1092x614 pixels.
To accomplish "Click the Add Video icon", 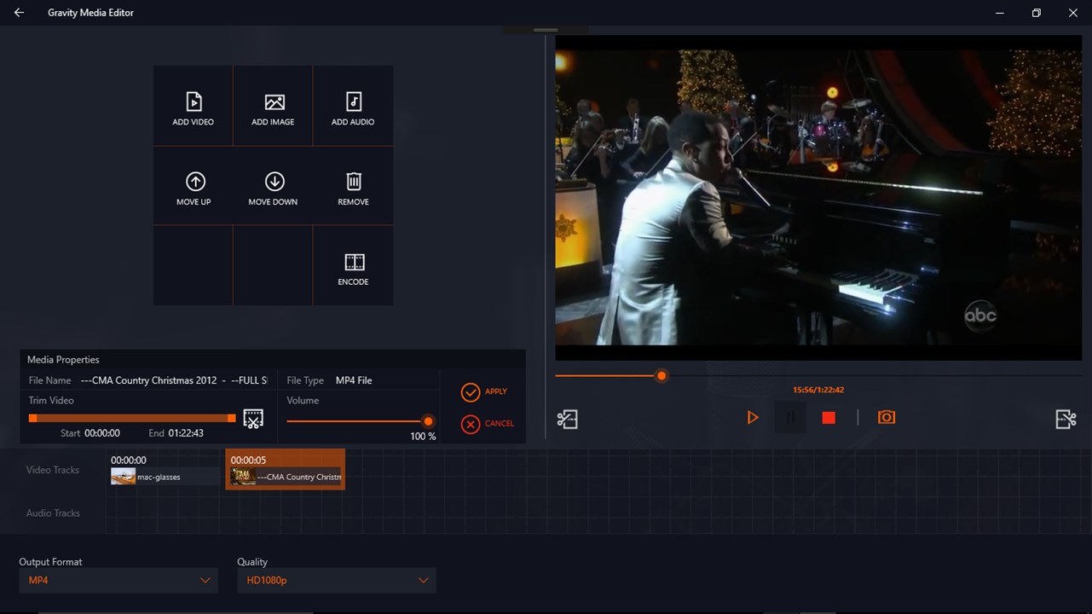I will pyautogui.click(x=194, y=102).
